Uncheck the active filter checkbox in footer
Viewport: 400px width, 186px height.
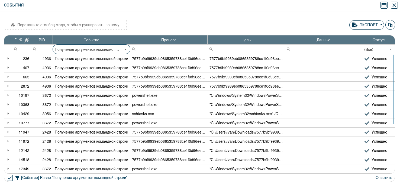tap(10, 178)
